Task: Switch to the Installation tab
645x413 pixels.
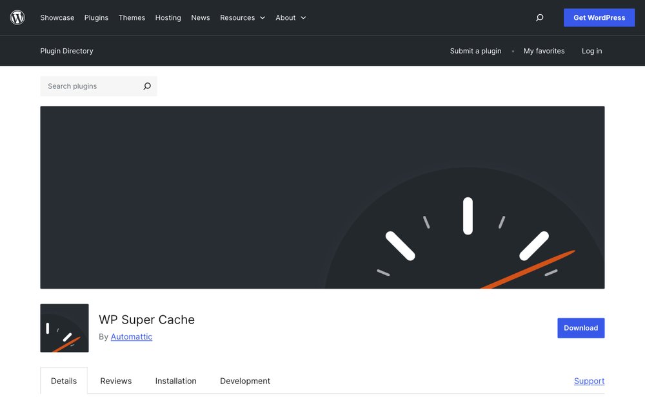Action: click(x=175, y=381)
